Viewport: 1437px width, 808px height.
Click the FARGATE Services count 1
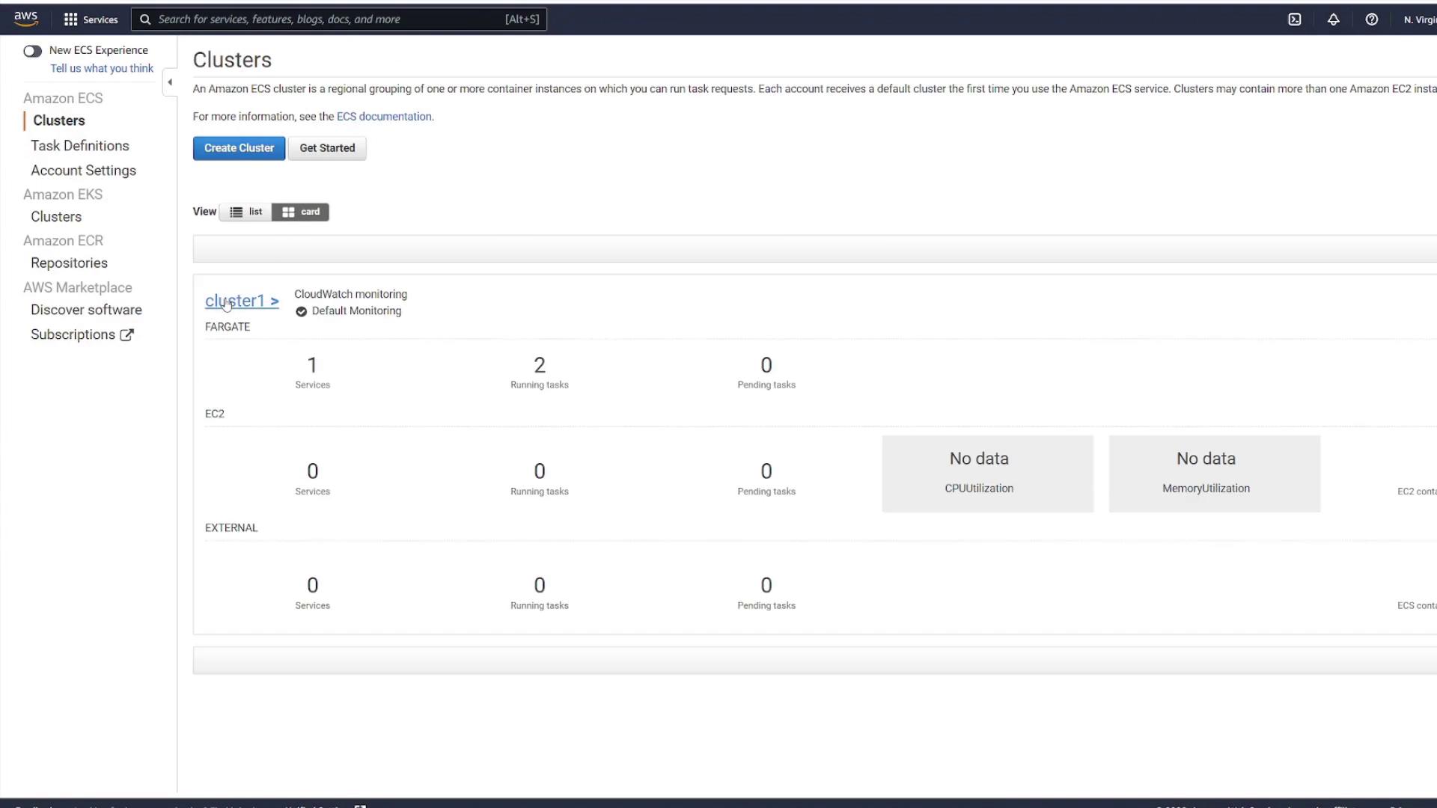[x=312, y=365]
